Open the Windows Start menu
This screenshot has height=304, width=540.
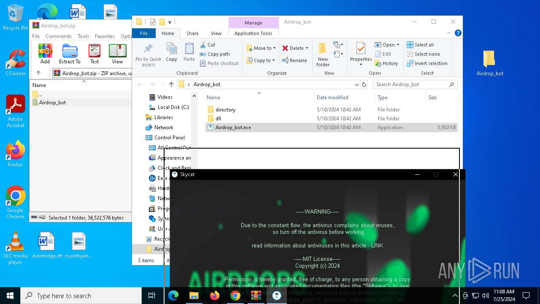coord(10,296)
